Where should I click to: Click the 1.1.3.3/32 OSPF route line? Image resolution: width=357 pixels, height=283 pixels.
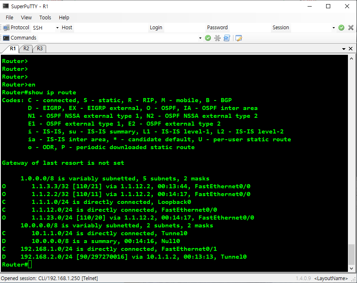click(x=126, y=186)
